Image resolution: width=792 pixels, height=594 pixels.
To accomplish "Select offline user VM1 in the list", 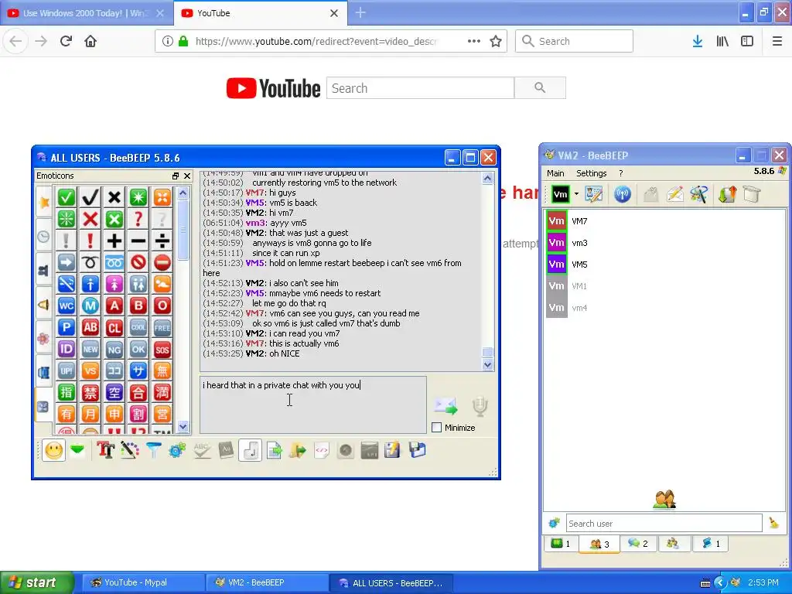I will click(x=664, y=286).
